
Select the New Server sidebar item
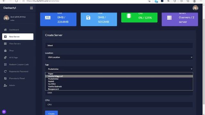click(x=18, y=37)
